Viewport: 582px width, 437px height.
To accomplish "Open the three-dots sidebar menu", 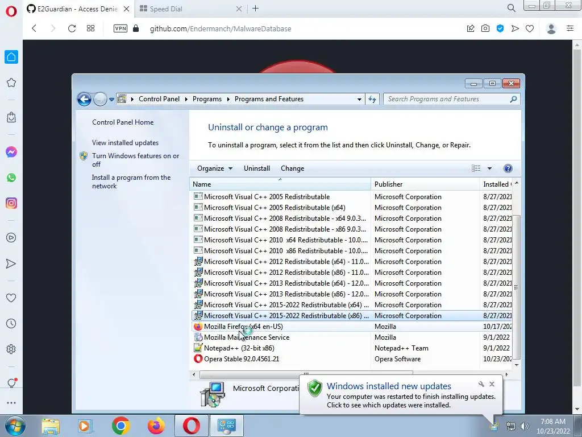I will [11, 403].
